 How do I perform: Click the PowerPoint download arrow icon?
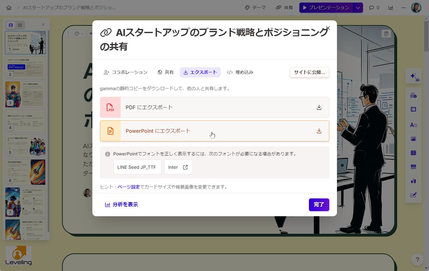(x=319, y=131)
